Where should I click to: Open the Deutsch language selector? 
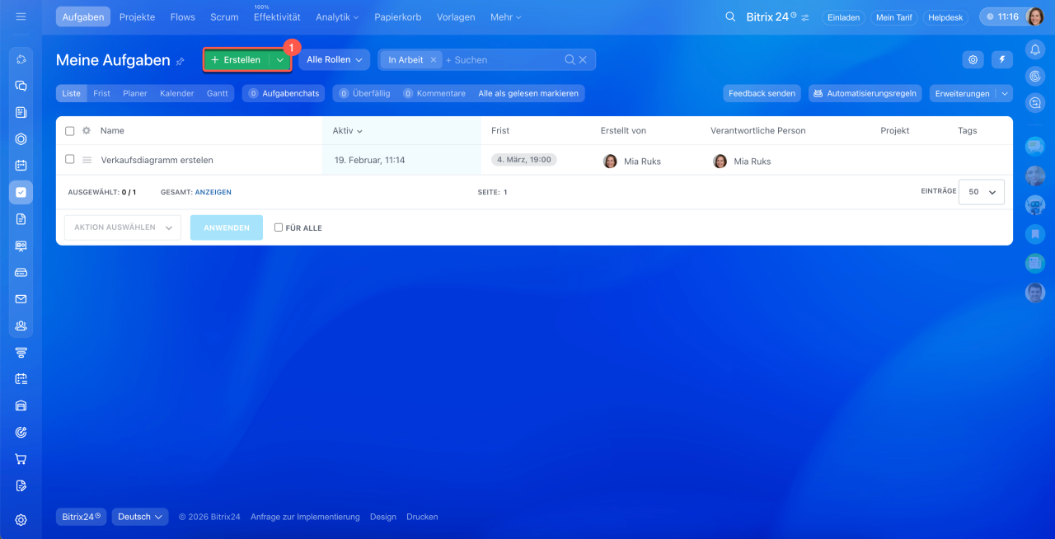(x=140, y=517)
